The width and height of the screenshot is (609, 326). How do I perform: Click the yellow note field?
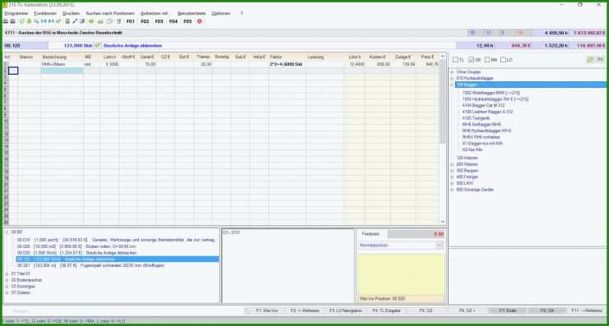coord(401,274)
